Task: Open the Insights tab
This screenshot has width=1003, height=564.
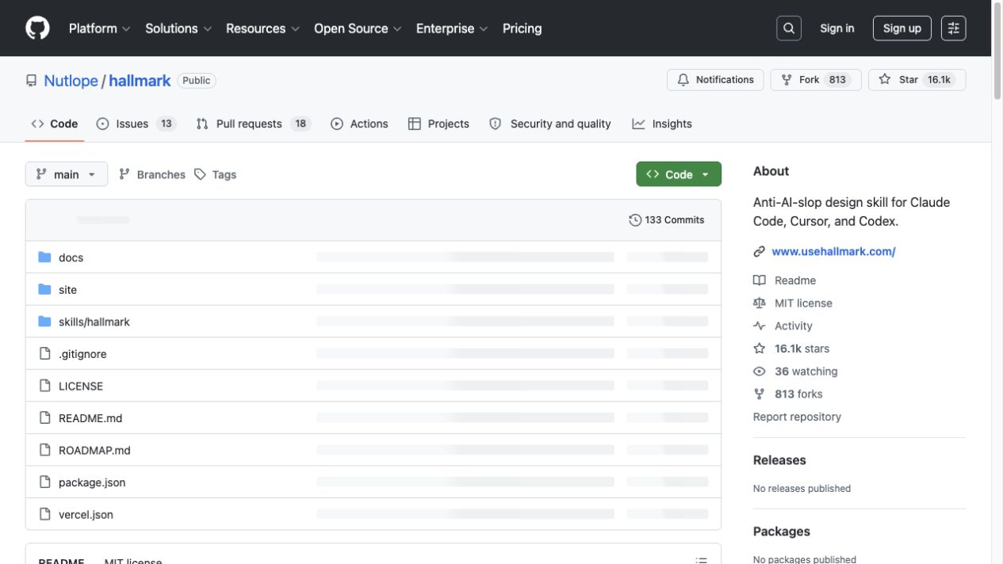Action: click(x=662, y=124)
